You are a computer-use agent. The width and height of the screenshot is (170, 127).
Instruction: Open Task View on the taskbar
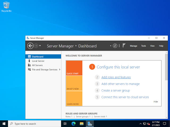(x=65, y=124)
